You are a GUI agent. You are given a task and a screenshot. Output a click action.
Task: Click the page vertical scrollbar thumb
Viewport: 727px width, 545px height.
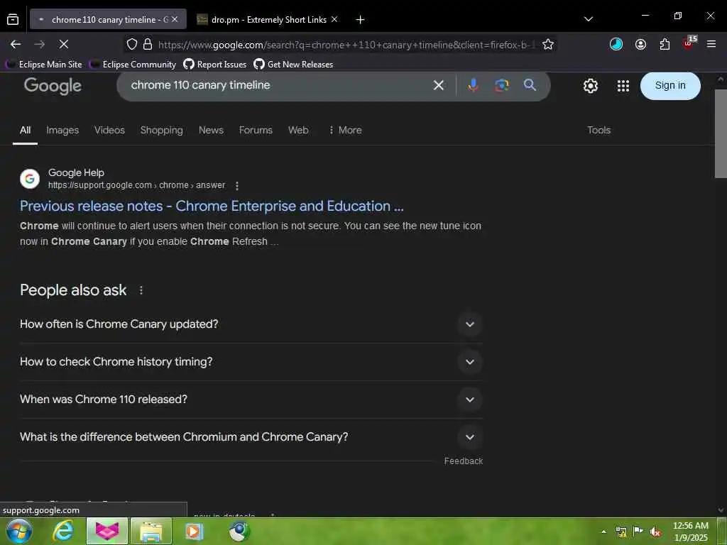pyautogui.click(x=721, y=134)
